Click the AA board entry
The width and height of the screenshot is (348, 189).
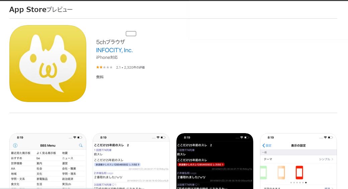13,169
